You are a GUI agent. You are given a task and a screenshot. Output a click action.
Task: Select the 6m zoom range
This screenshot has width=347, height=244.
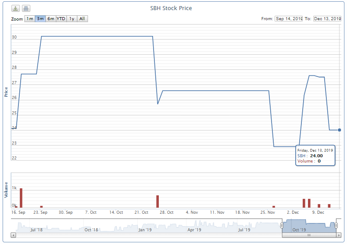tap(51, 19)
